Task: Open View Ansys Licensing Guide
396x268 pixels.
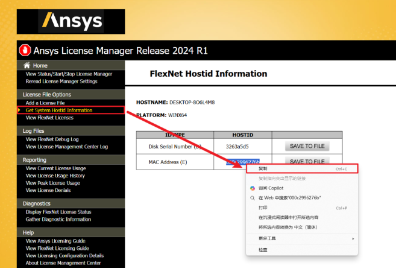Action: (55, 241)
